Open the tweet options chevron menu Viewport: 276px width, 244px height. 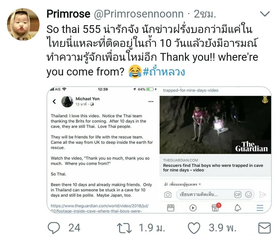tap(265, 14)
